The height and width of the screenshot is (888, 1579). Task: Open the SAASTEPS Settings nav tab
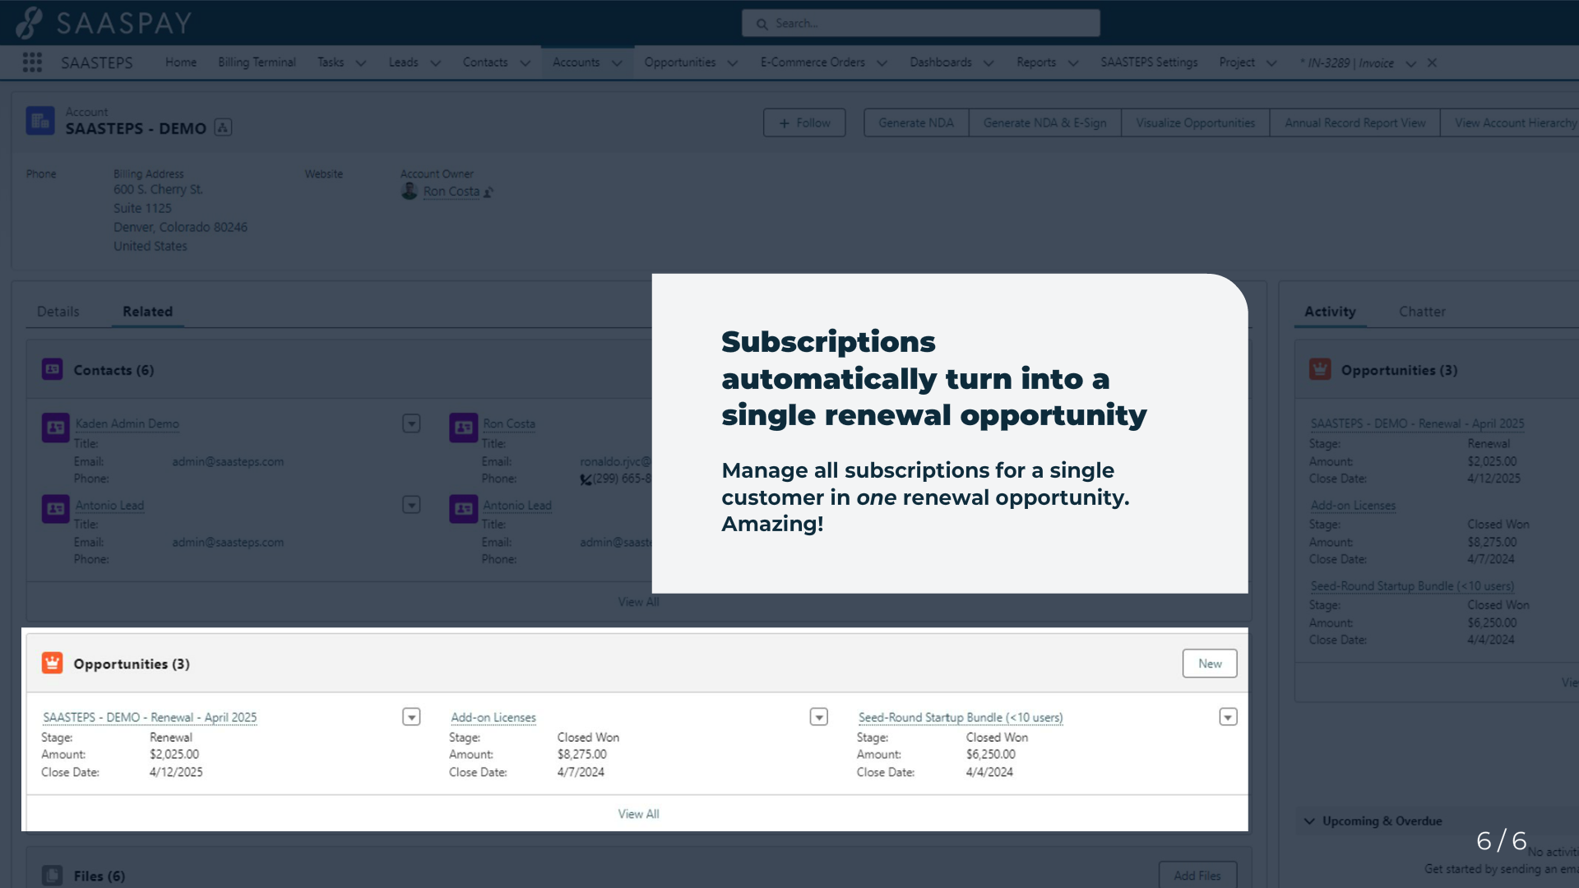click(1149, 62)
